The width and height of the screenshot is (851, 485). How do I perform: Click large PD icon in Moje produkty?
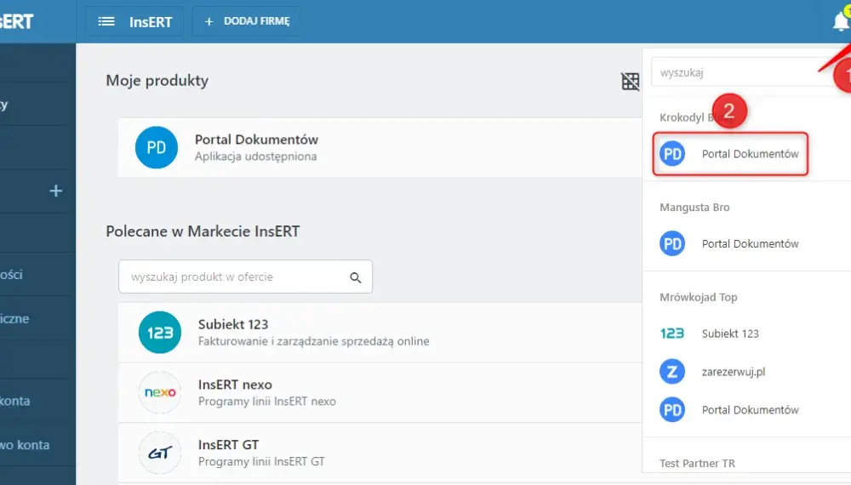(157, 147)
